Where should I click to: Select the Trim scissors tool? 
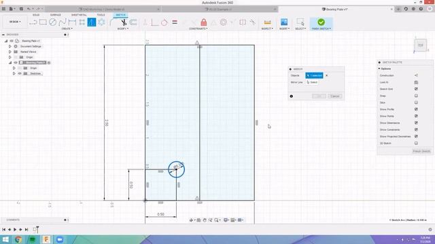pyautogui.click(x=124, y=22)
